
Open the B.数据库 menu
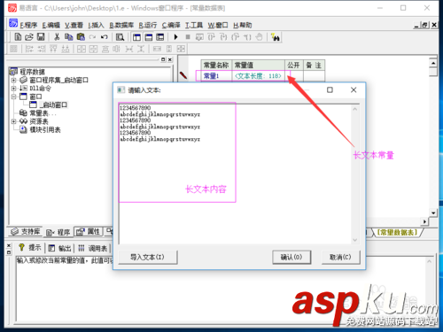121,25
